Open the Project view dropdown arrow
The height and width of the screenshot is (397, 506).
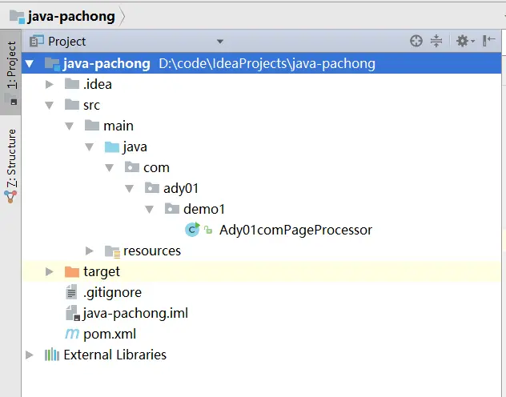coord(220,42)
